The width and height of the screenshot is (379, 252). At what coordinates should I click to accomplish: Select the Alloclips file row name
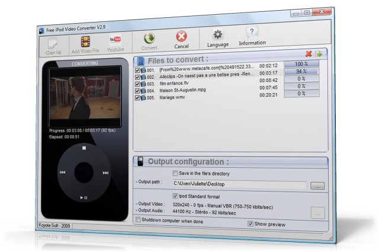coord(207,75)
